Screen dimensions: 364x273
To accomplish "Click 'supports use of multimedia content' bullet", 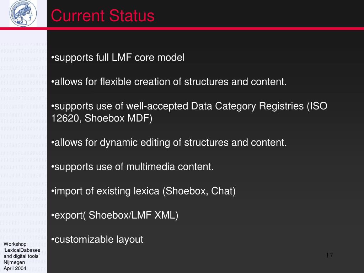I will tap(133, 167).
